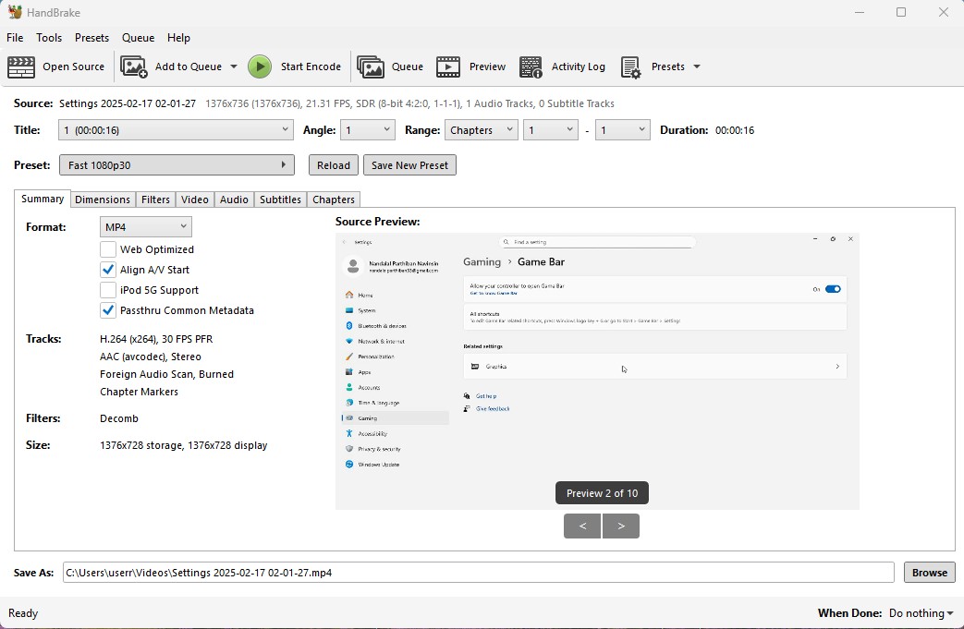
Task: Click the Preview 2 of 10 label
Action: tap(602, 493)
